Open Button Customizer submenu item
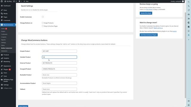191x107 pixels. click(7, 48)
